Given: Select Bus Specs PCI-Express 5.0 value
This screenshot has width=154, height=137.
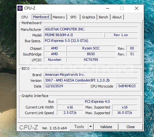Looking at the screenshot, I should point(91,41).
